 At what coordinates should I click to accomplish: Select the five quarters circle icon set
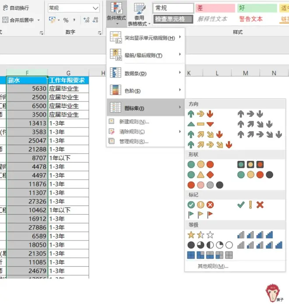pos(210,245)
